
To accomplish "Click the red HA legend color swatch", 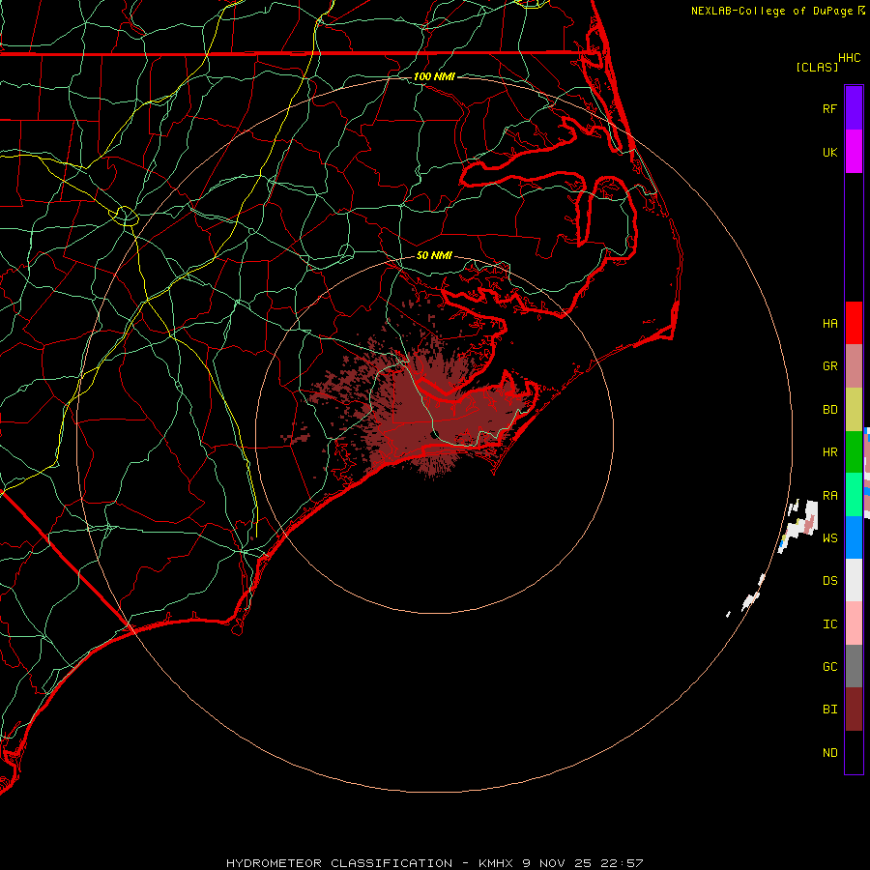I will pos(854,323).
